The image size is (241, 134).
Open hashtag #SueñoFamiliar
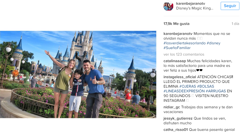tap(177, 48)
